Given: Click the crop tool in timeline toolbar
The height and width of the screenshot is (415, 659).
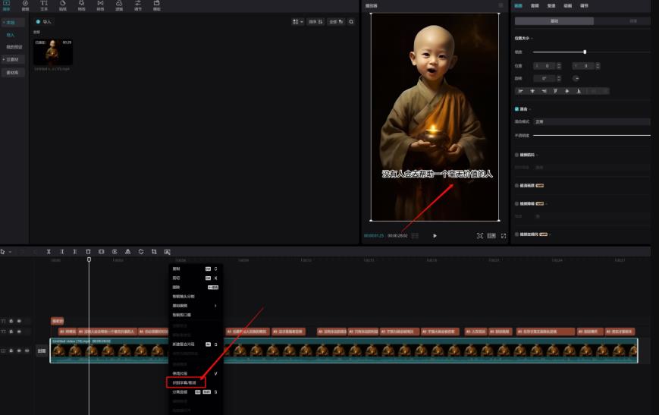Looking at the screenshot, I should [x=154, y=251].
